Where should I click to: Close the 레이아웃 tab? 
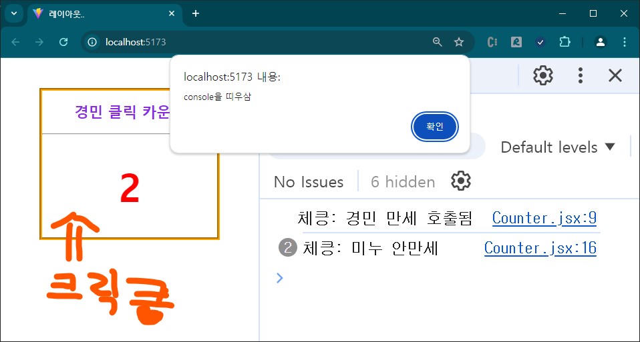pyautogui.click(x=172, y=13)
